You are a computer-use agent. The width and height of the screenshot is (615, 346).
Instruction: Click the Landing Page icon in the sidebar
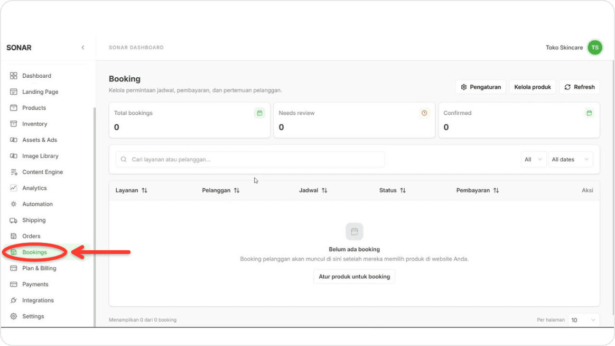pos(14,92)
